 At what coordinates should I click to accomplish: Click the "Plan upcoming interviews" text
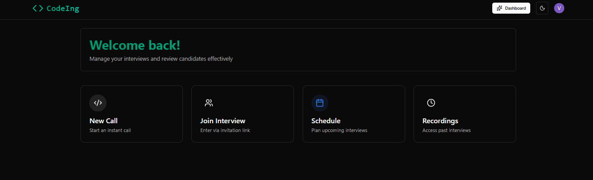tap(339, 130)
